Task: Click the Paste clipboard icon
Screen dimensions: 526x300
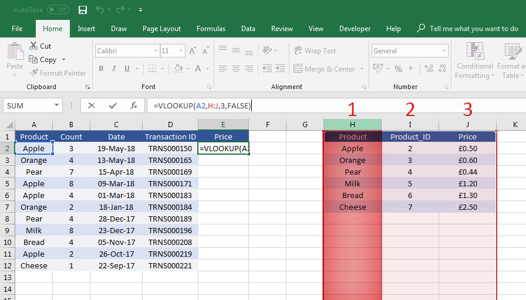Action: [15, 51]
